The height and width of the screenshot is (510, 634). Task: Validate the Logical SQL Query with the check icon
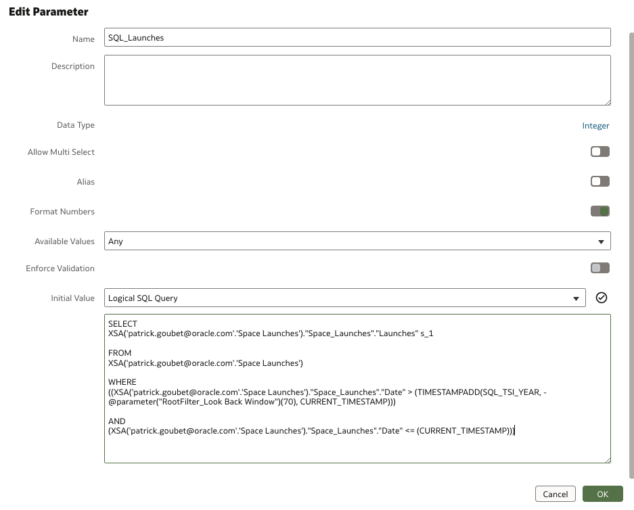[x=602, y=298]
